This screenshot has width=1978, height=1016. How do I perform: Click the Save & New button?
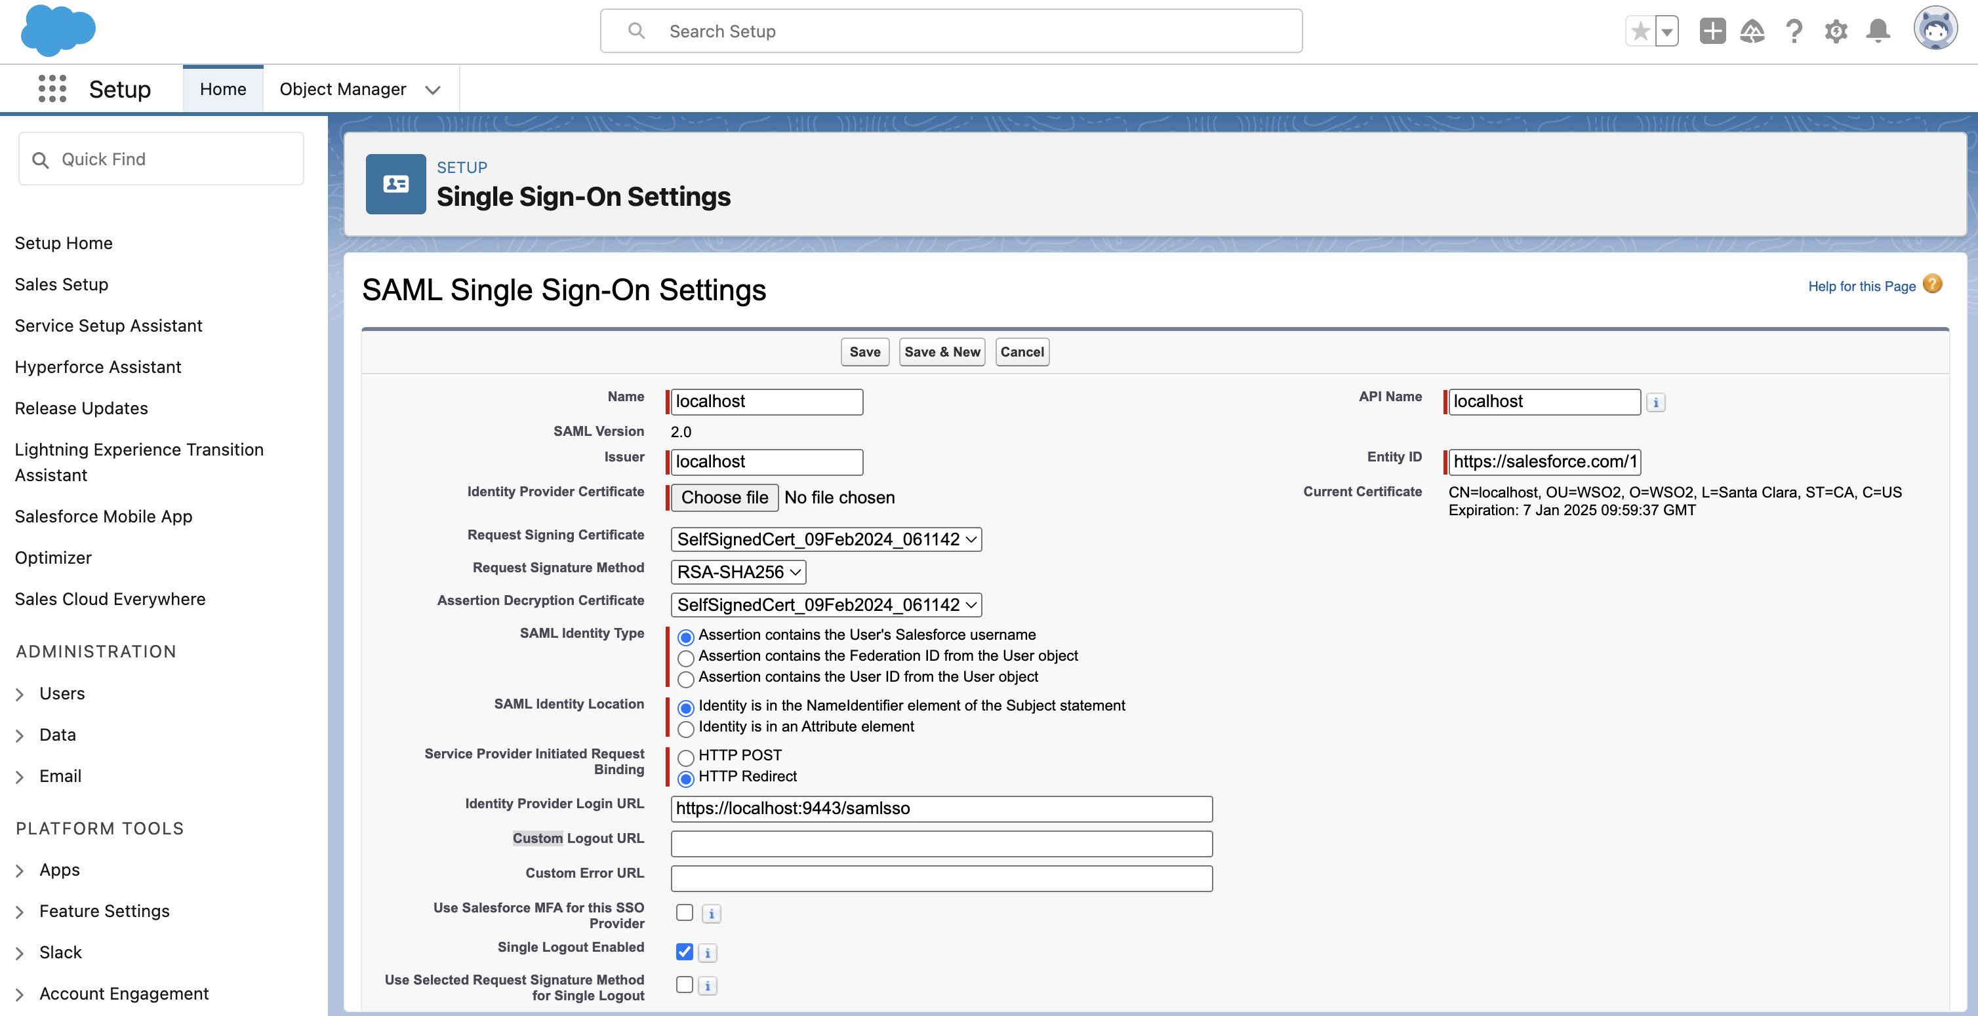[942, 352]
